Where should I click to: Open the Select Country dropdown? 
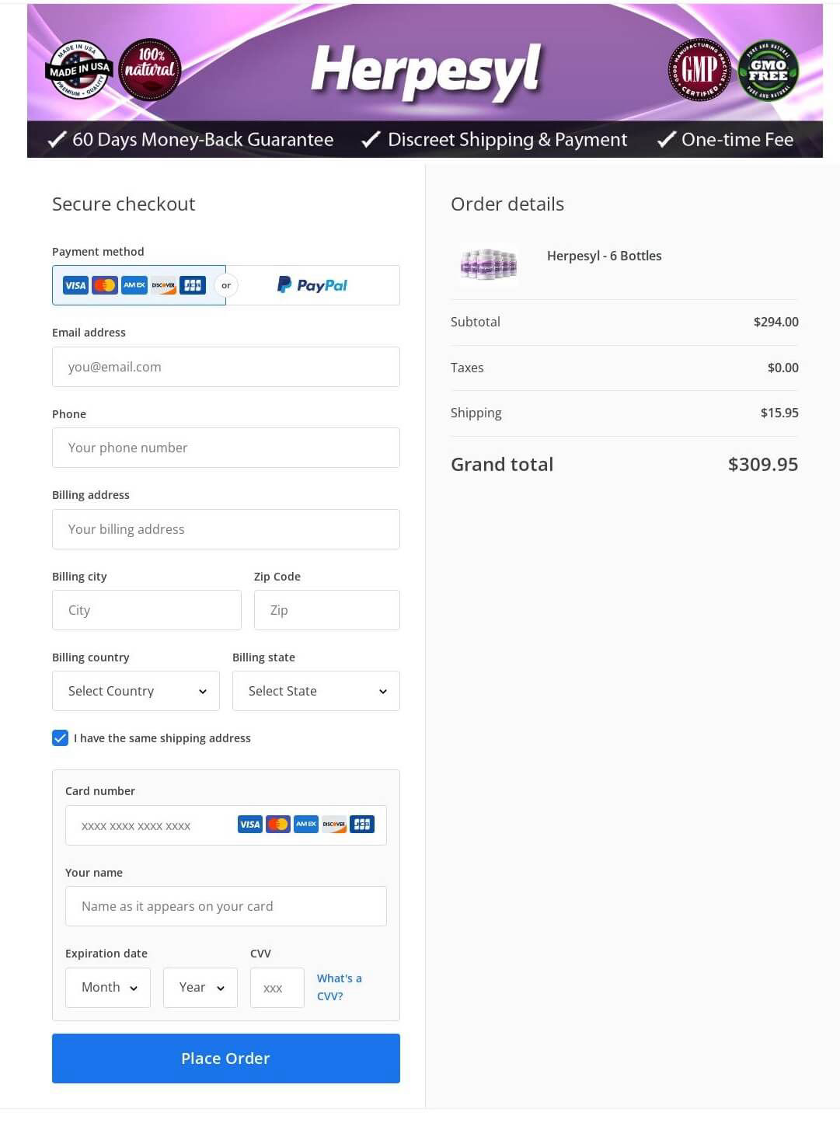click(x=136, y=691)
